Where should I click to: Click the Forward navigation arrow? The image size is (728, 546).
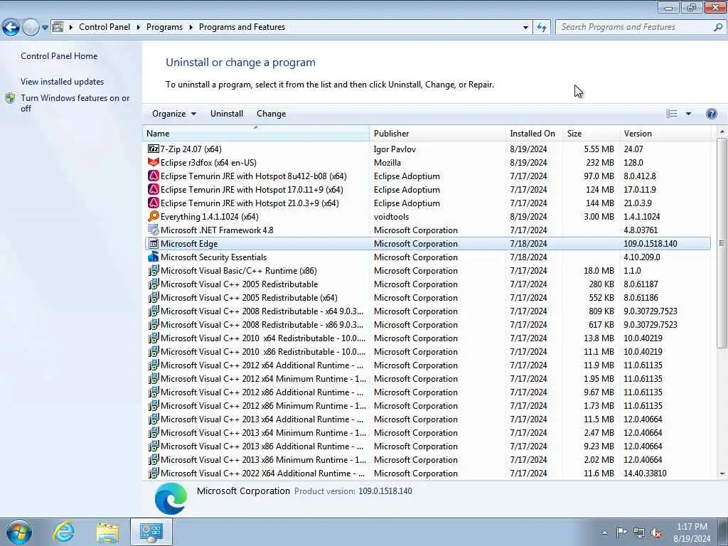[x=31, y=28]
